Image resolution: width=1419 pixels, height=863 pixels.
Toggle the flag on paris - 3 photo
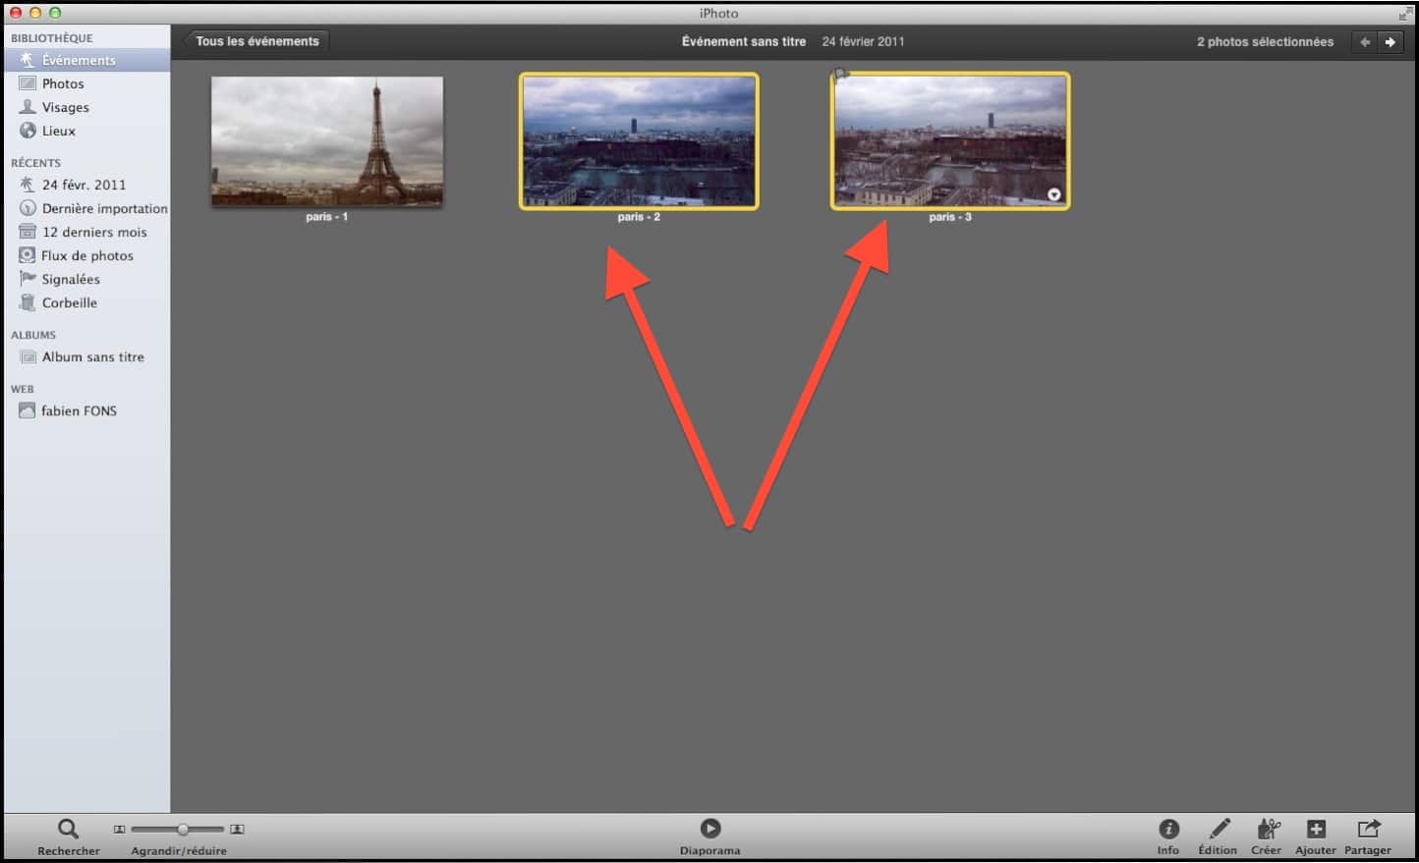click(840, 75)
